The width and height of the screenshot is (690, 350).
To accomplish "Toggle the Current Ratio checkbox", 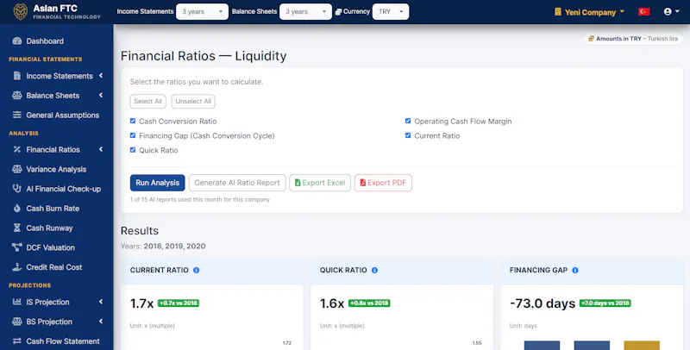I will point(408,135).
